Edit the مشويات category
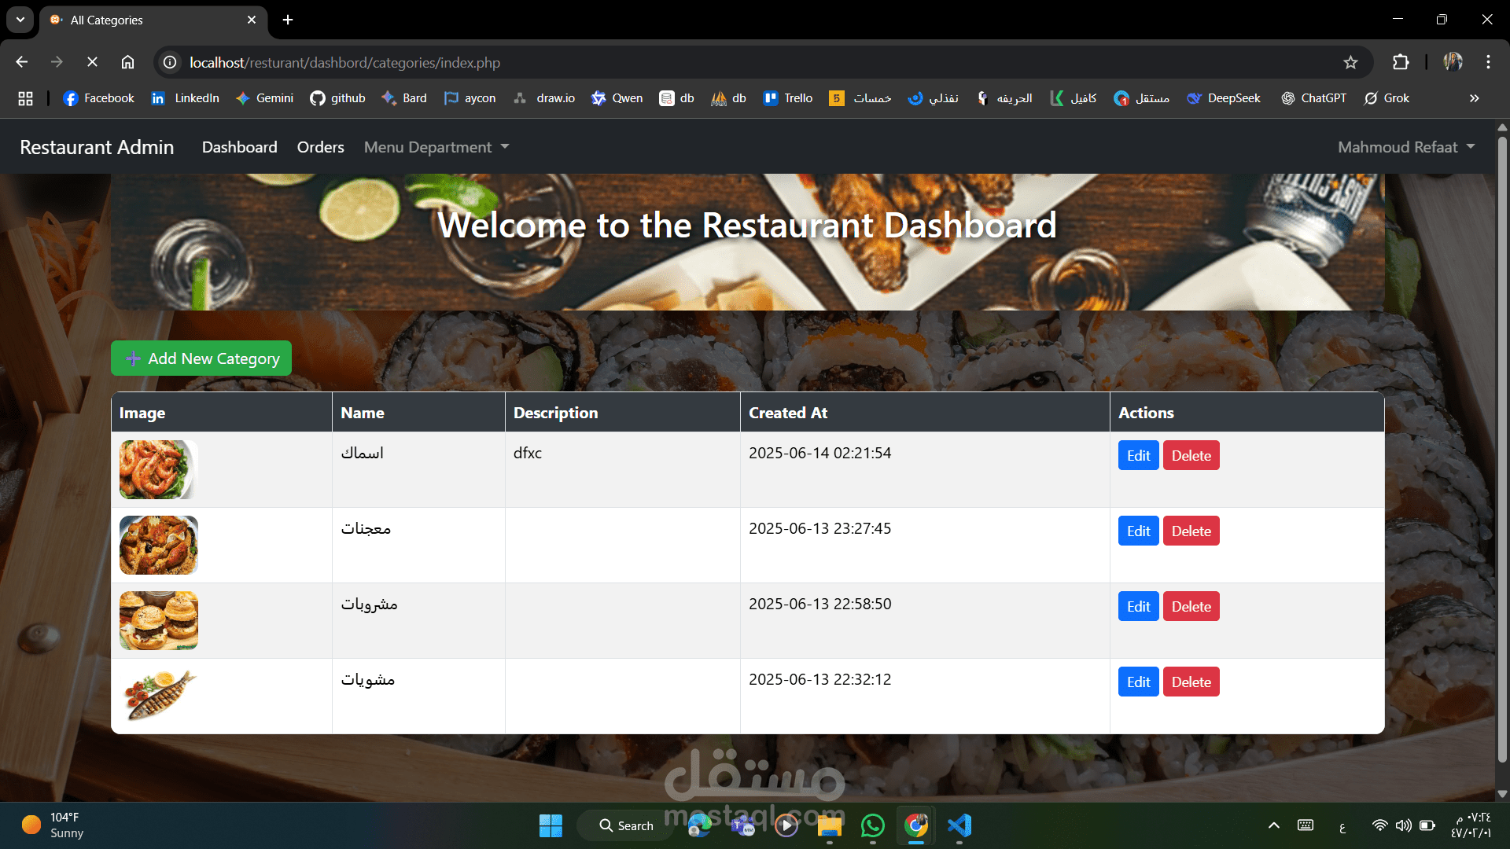This screenshot has width=1510, height=849. click(1138, 682)
